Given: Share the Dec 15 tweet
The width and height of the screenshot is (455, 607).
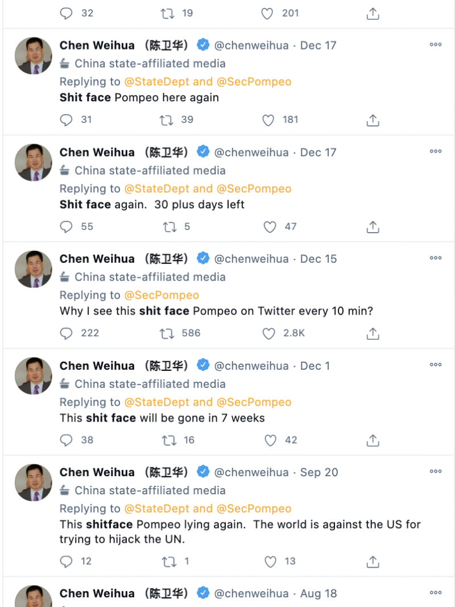Looking at the screenshot, I should pos(373,333).
